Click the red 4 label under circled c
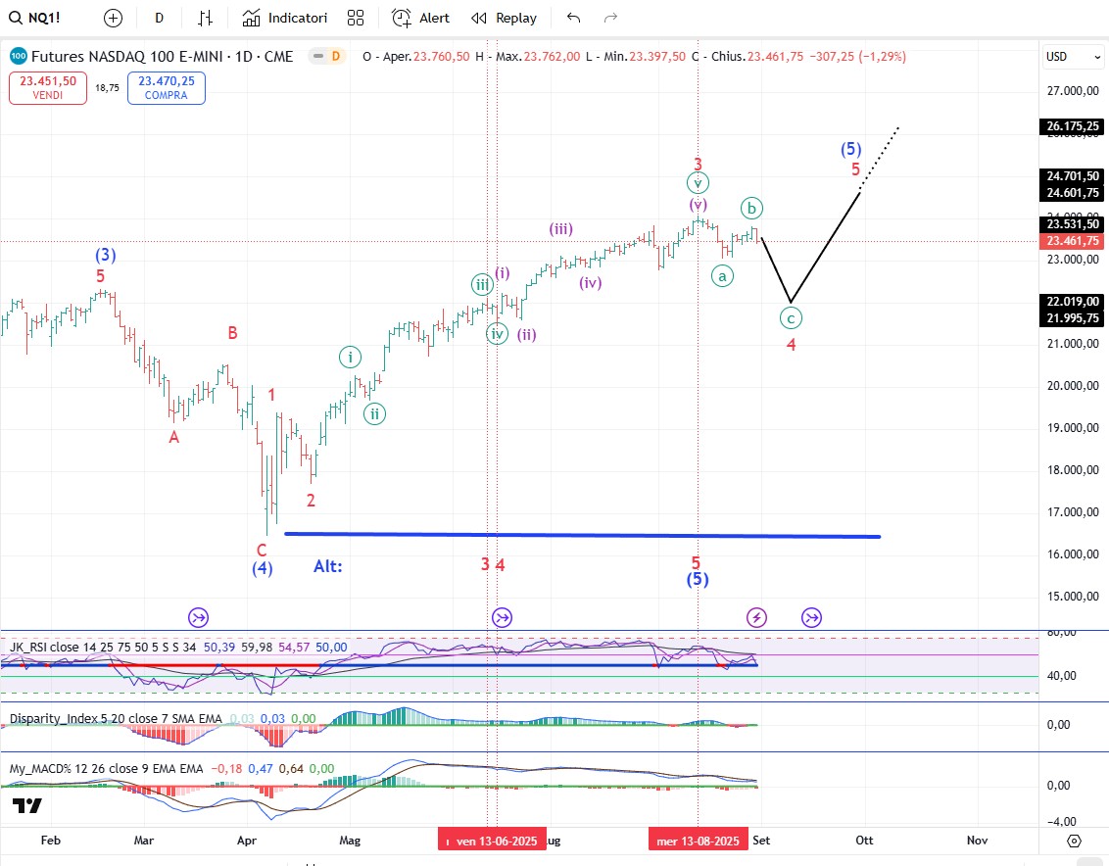Viewport: 1109px width, 866px height. 792,345
